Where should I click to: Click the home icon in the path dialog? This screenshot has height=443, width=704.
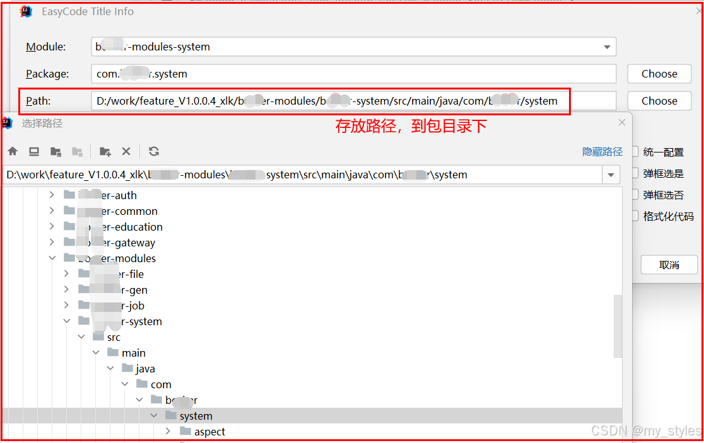(x=13, y=151)
